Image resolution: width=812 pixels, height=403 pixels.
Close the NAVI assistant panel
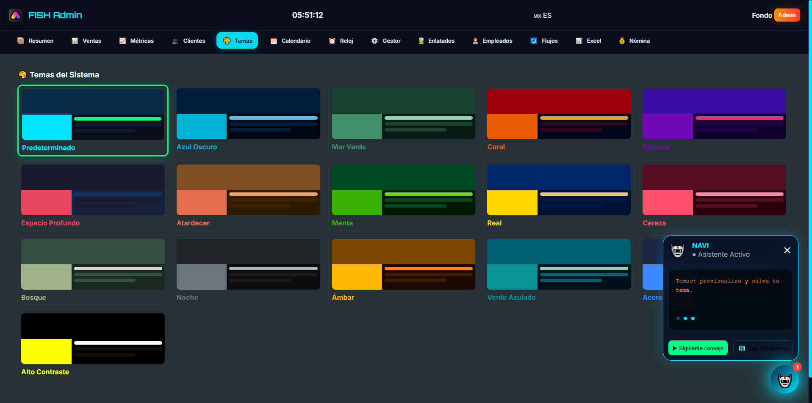click(787, 250)
